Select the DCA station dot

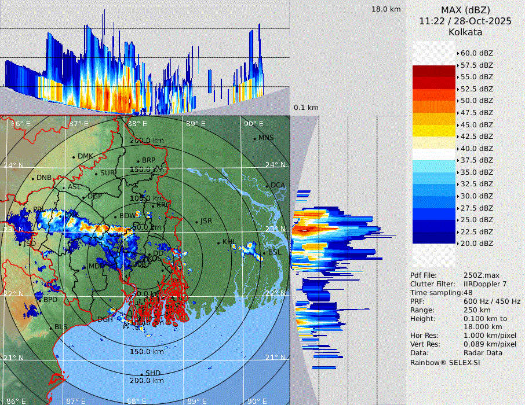[268, 186]
